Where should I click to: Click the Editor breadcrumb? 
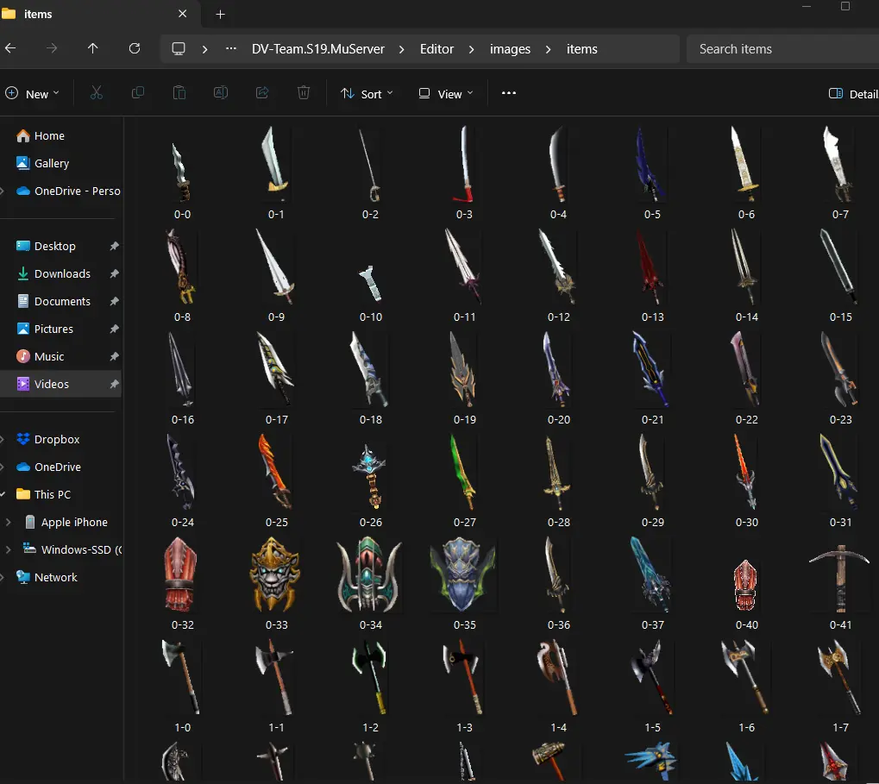436,49
